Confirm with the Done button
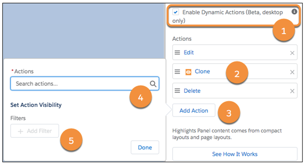The width and height of the screenshot is (306, 166). [x=145, y=147]
